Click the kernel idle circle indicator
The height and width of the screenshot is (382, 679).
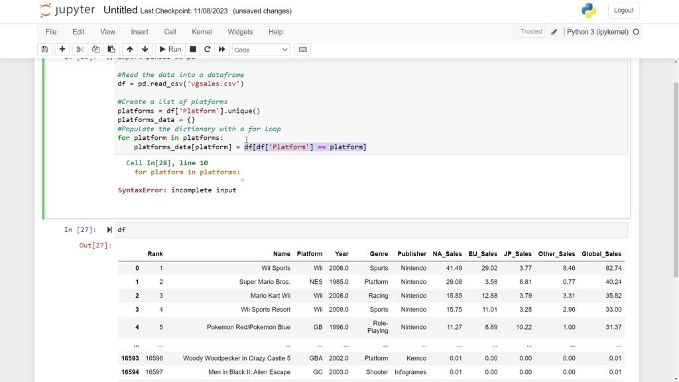[x=636, y=32]
